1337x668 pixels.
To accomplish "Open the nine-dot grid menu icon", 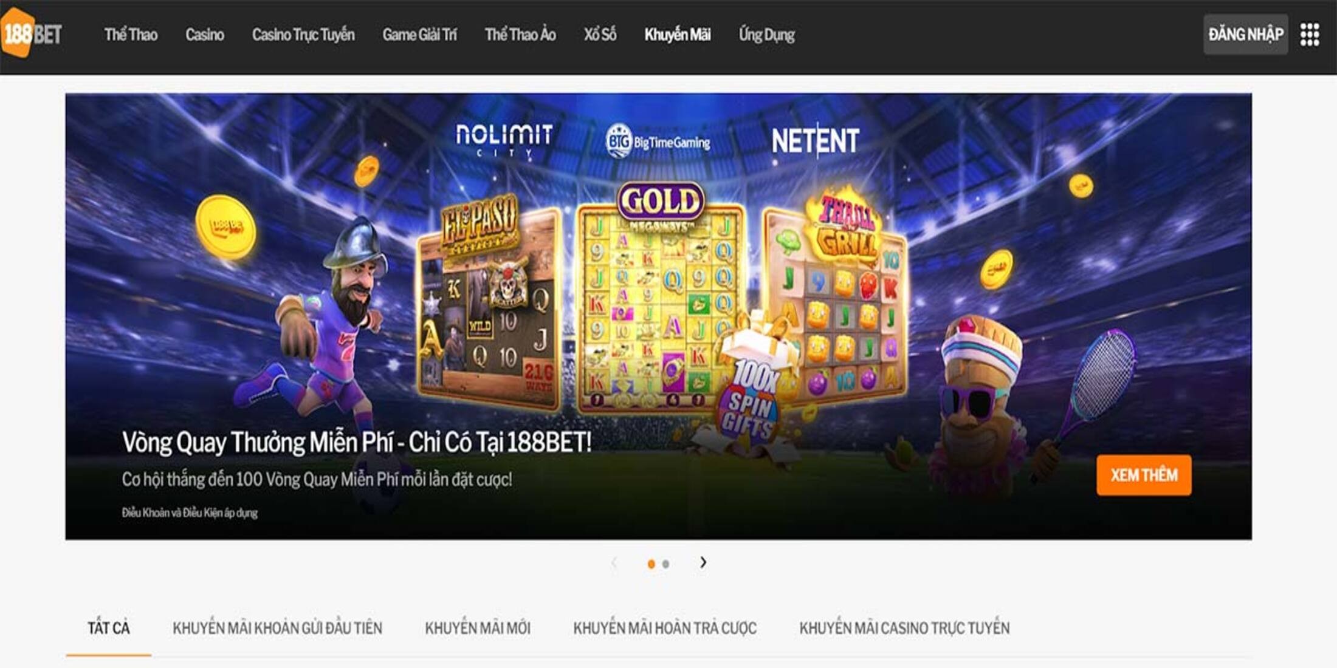I will click(x=1310, y=35).
